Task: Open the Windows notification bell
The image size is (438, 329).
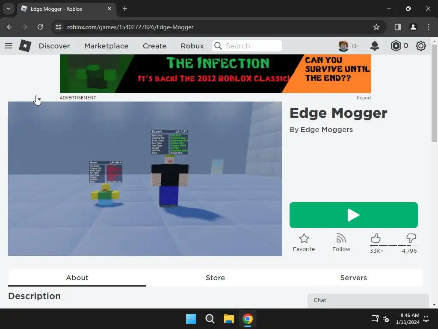Action: click(426, 319)
